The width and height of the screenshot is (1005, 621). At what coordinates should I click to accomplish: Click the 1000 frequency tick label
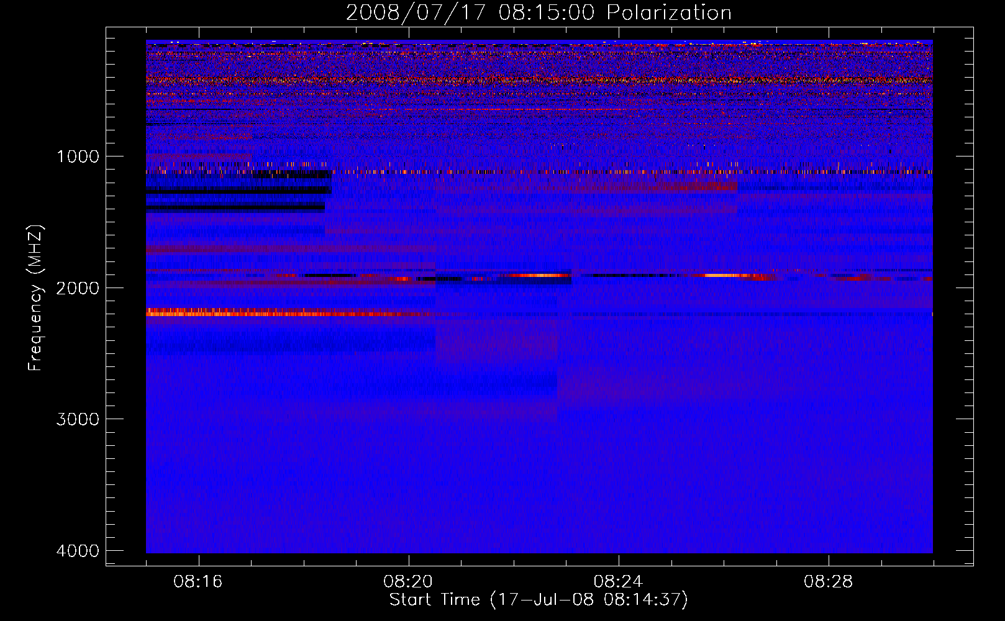[78, 156]
